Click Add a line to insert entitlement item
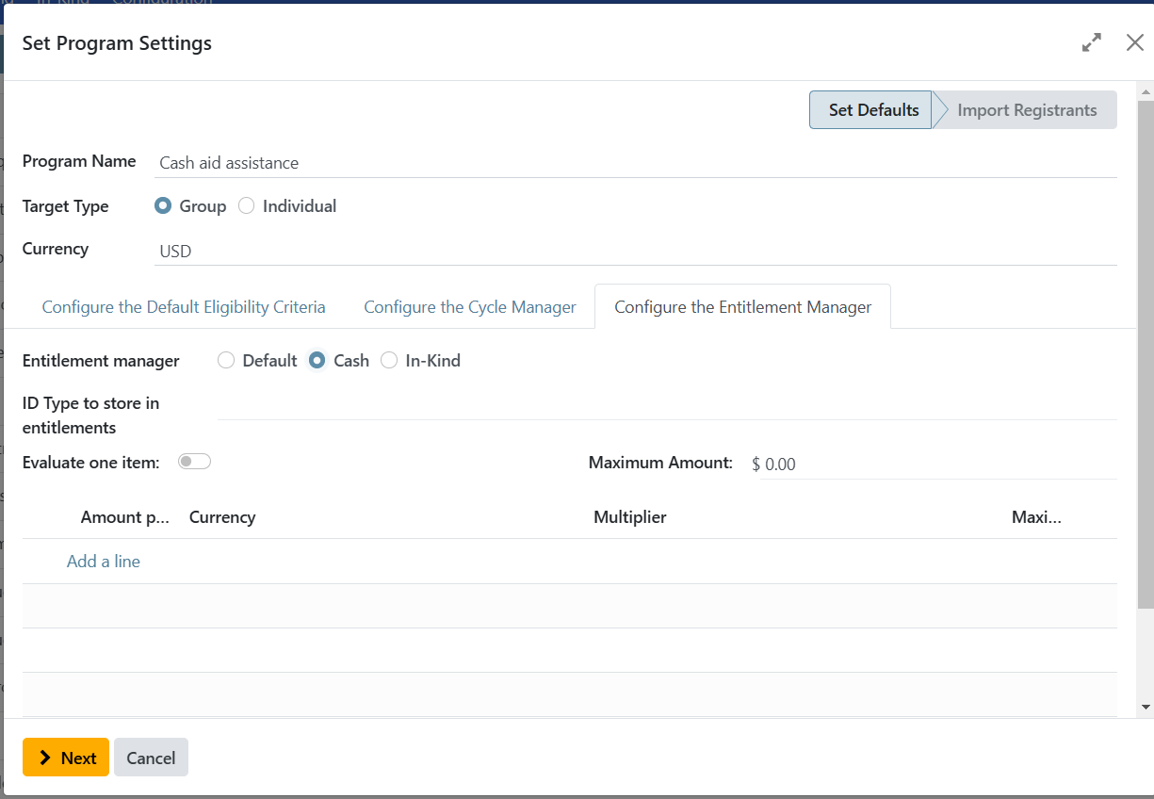Image resolution: width=1154 pixels, height=799 pixels. tap(103, 561)
